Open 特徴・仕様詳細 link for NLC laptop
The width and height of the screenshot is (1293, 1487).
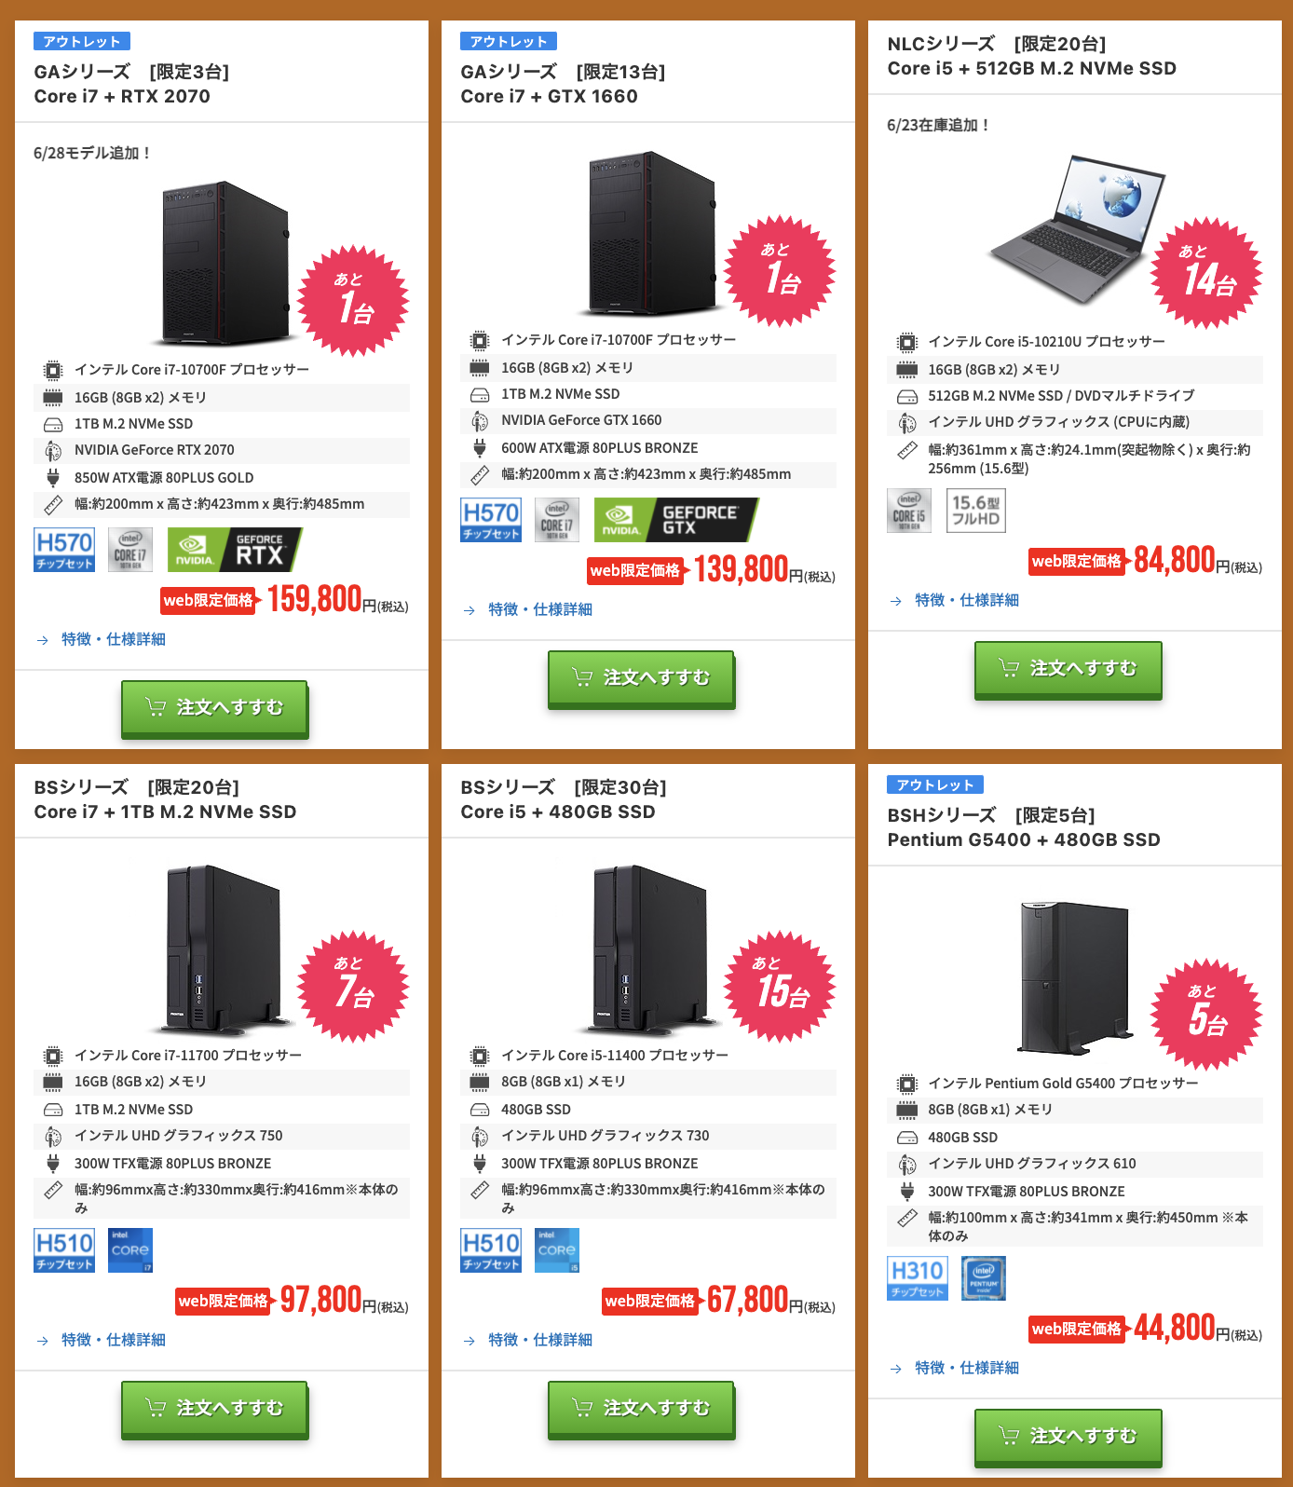(967, 600)
